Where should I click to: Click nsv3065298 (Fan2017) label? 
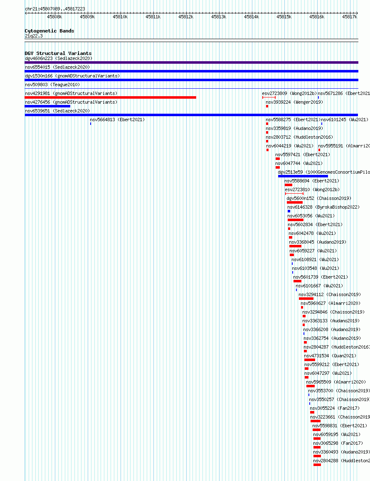click(338, 443)
